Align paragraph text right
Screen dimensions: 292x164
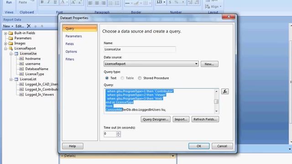[x=104, y=3]
